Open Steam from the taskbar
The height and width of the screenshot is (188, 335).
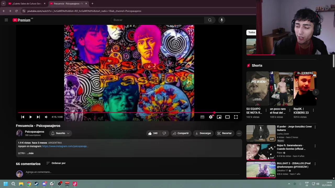[x=36, y=184]
